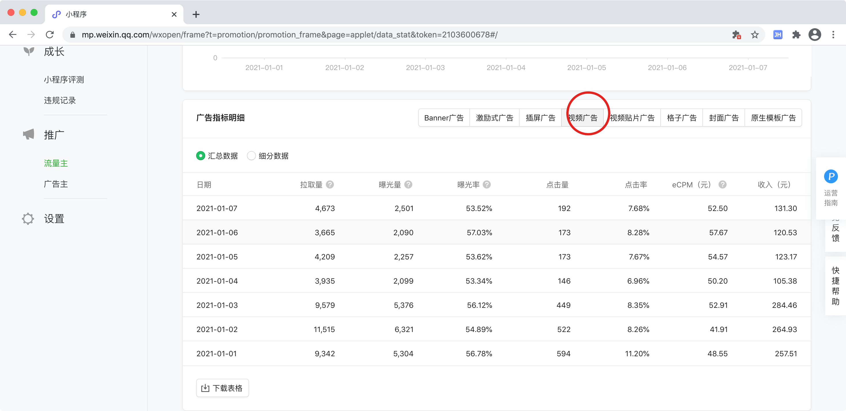This screenshot has width=846, height=411.
Task: Open the 广告主 sidebar link
Action: pyautogui.click(x=56, y=184)
